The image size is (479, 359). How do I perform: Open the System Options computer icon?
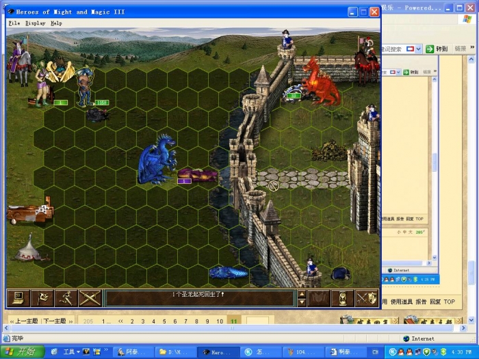pyautogui.click(x=18, y=298)
